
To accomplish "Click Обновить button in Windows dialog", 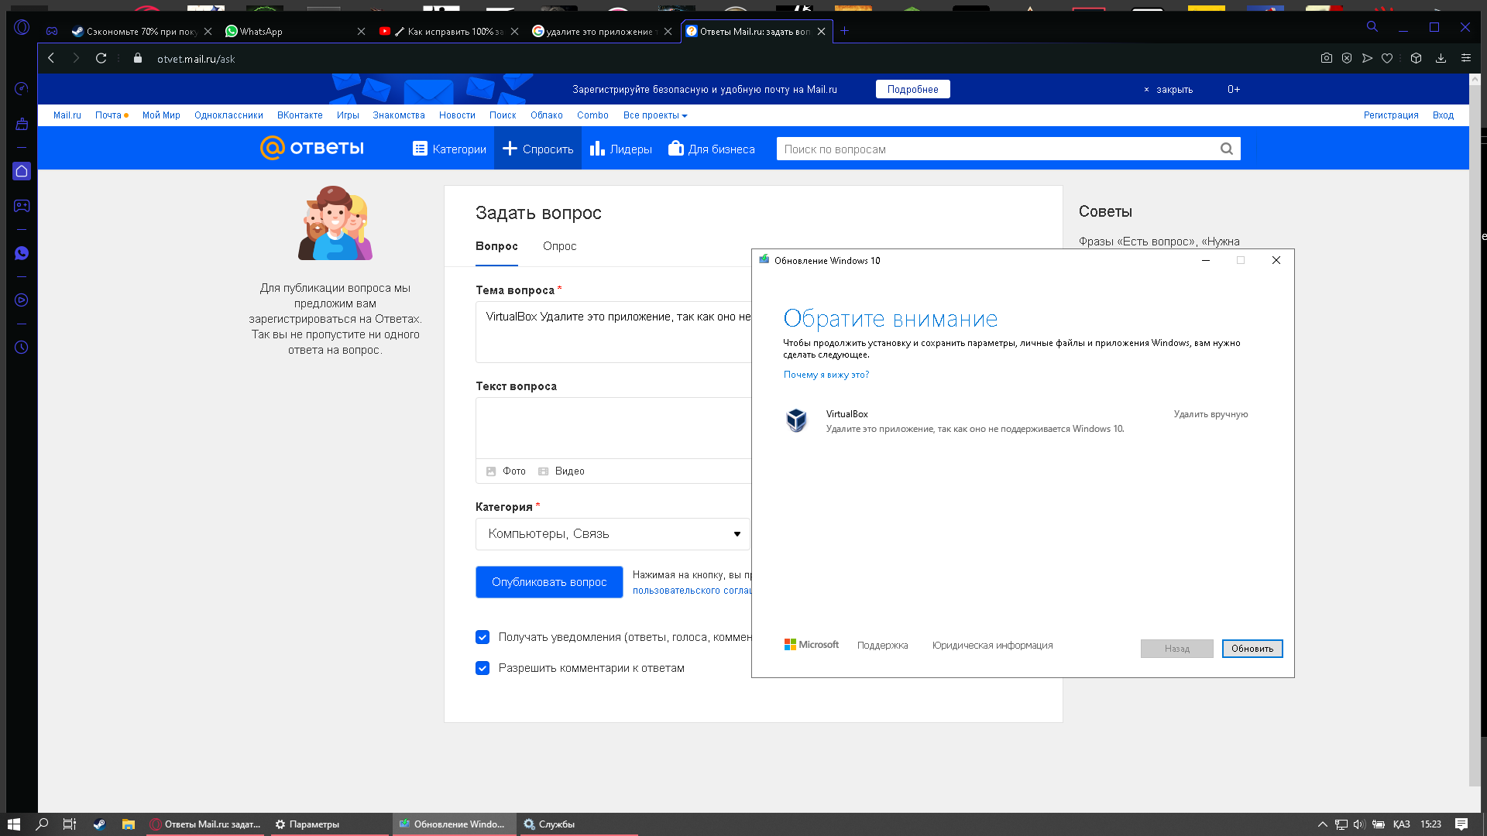I will pos(1251,648).
